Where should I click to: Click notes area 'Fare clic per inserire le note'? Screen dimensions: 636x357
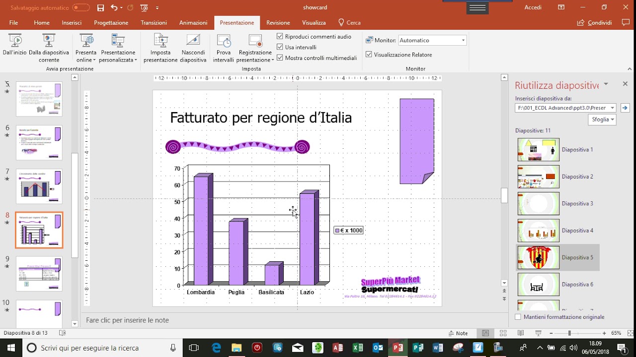[x=127, y=320]
